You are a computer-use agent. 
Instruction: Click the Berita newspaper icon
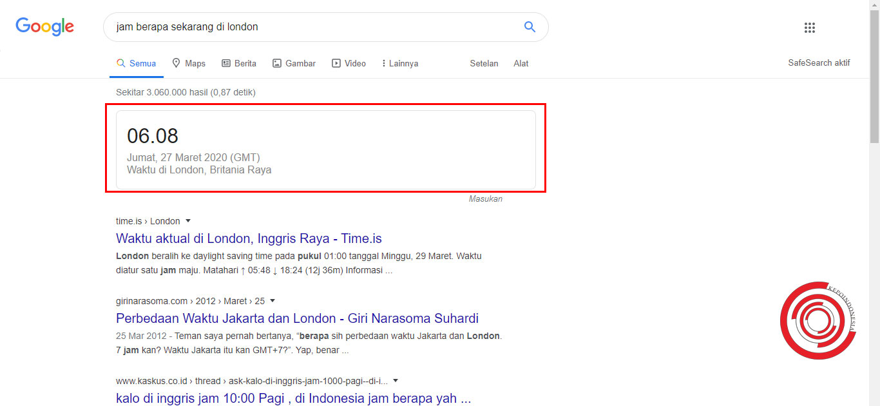tap(227, 63)
